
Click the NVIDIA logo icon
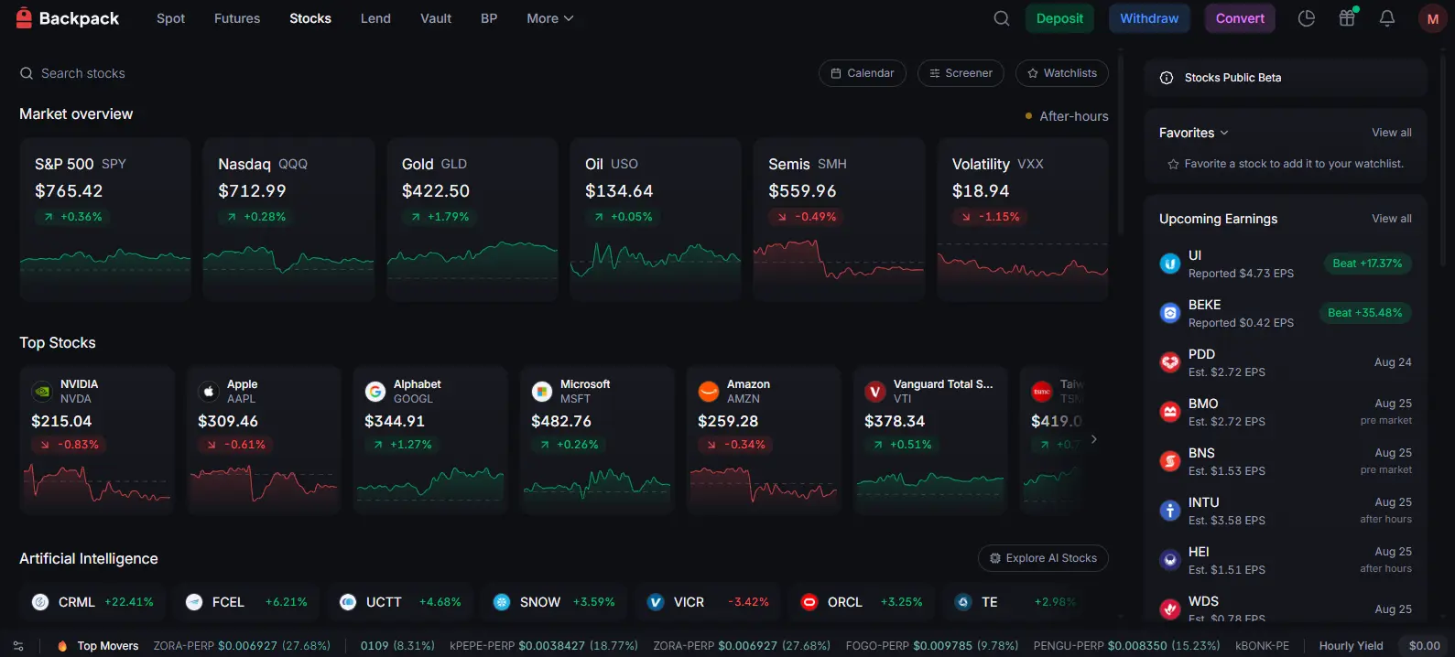tap(42, 392)
